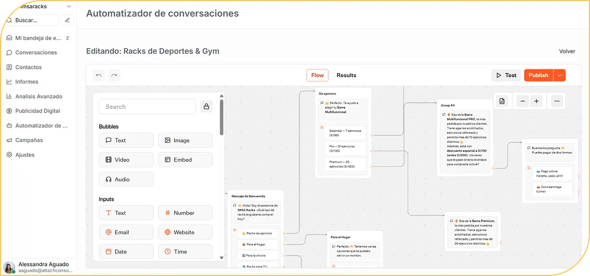The height and width of the screenshot is (276, 590).
Task: Zoom in the canvas with the plus button
Action: click(x=536, y=101)
